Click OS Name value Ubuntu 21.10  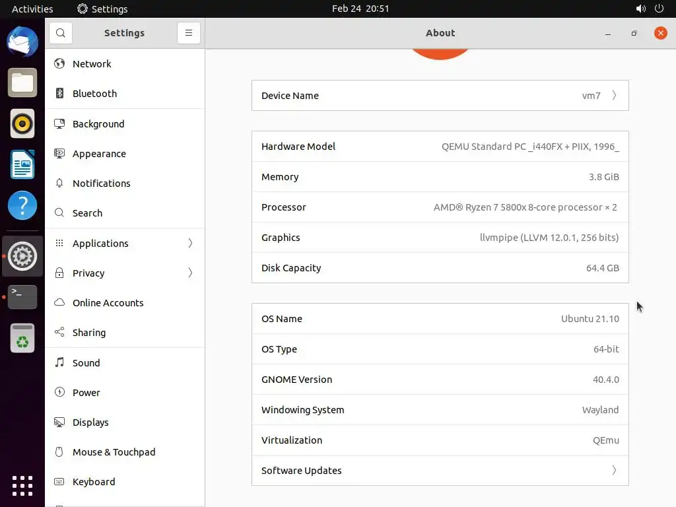click(x=590, y=319)
